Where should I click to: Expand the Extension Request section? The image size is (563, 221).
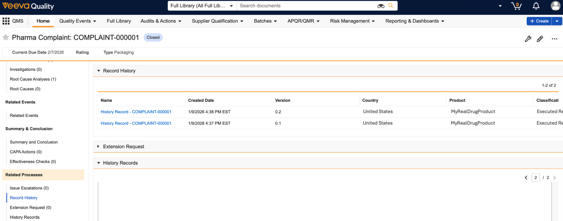[98, 146]
